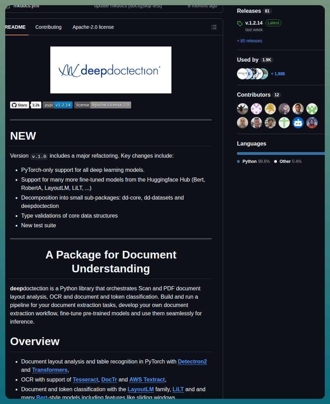Open the AWS Textract link

(147, 379)
